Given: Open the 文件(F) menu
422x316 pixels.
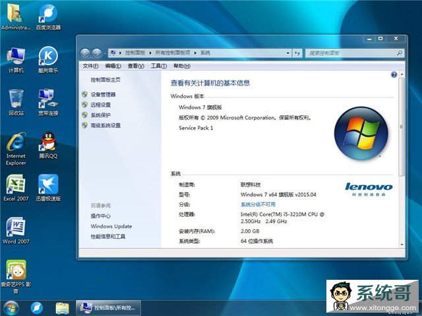Looking at the screenshot, I should (90, 66).
